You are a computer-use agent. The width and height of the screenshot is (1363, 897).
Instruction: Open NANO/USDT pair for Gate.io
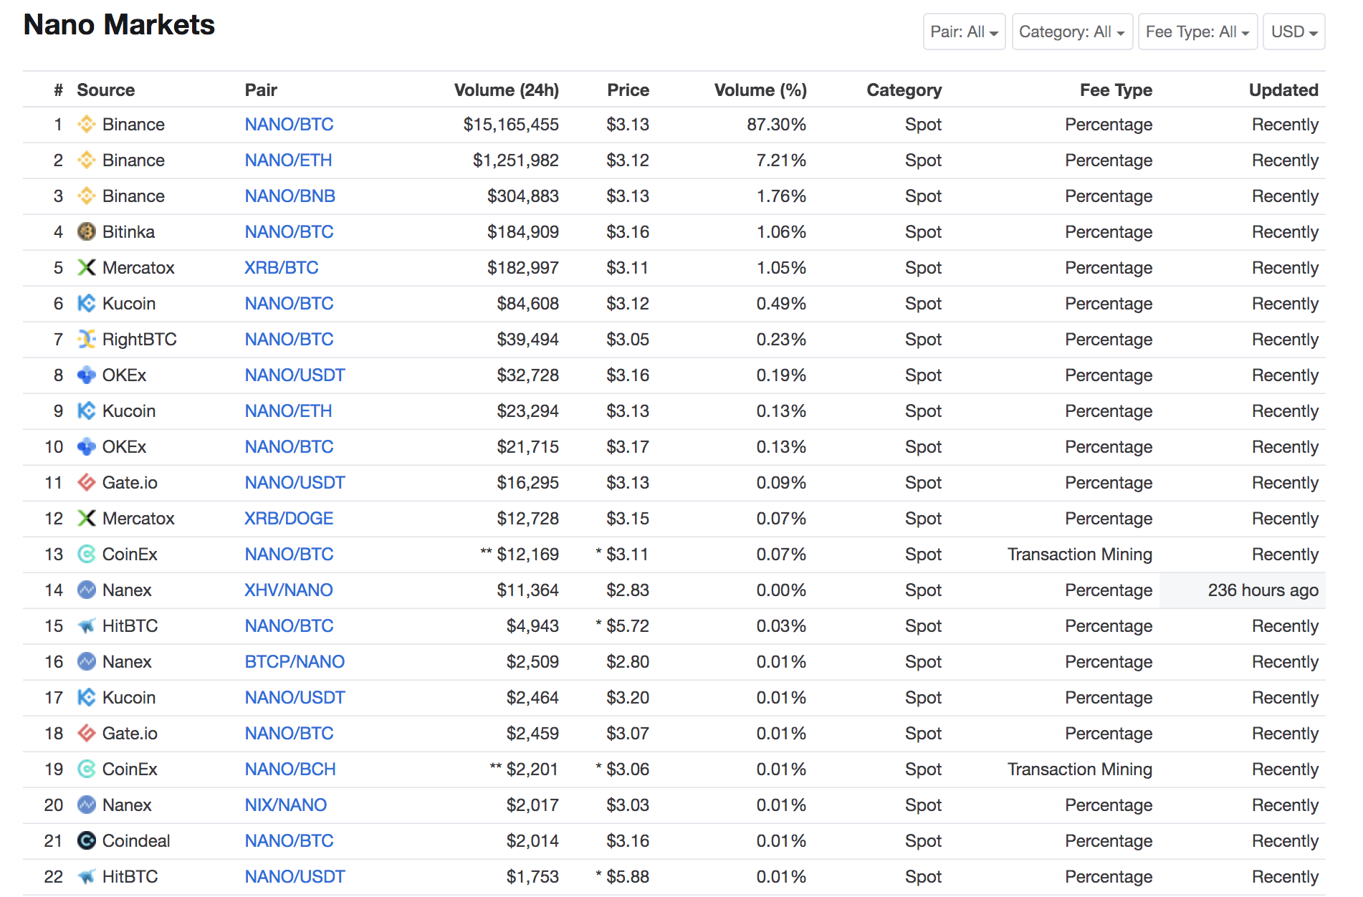(295, 483)
